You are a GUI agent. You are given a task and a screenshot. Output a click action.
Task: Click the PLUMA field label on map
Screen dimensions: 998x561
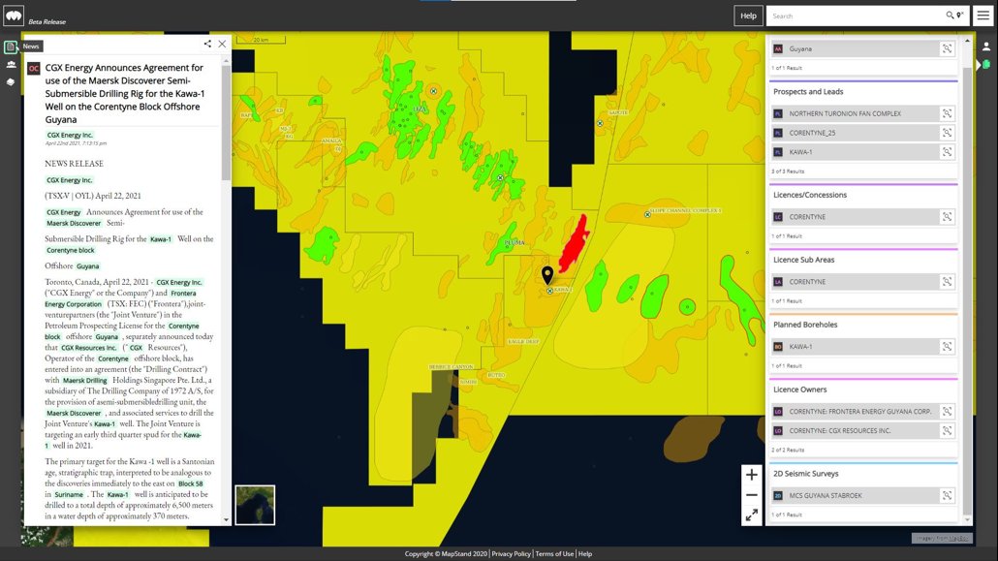[x=515, y=242]
